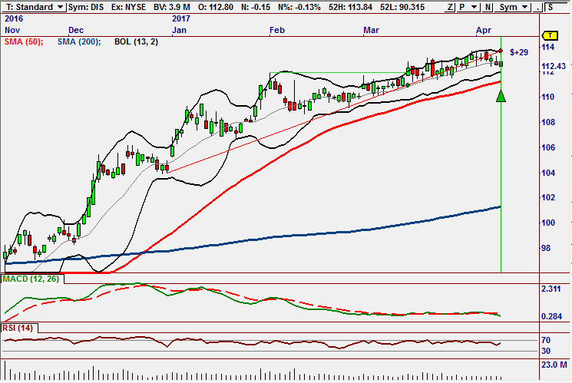The height and width of the screenshot is (383, 572).
Task: Click the dot button beside Sym
Action: (x=537, y=7)
